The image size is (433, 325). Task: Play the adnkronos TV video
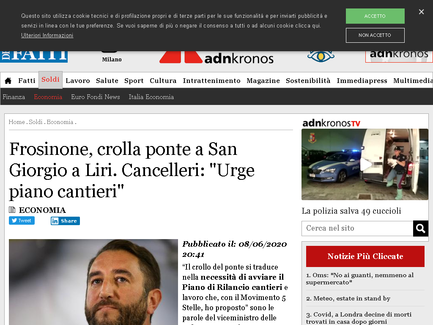coord(366,165)
